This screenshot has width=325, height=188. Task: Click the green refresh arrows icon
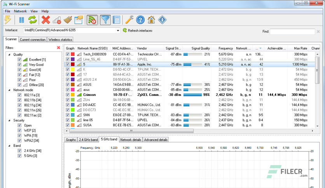[32, 20]
